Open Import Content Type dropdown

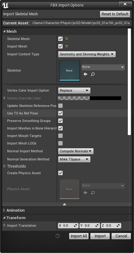87,54
